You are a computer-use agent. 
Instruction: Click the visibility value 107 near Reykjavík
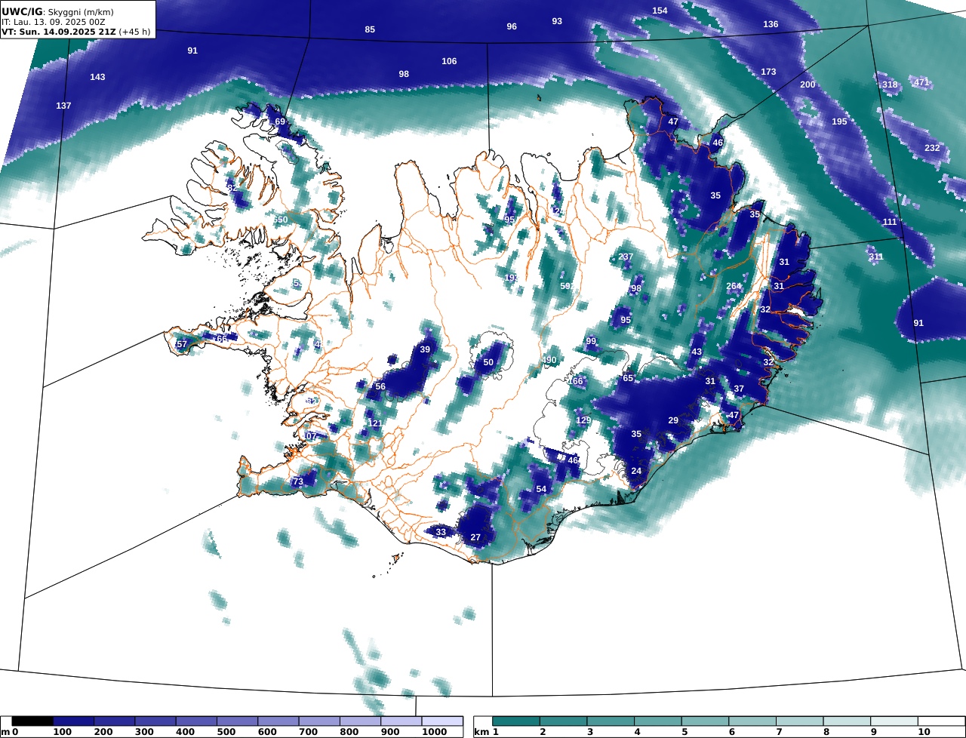310,436
